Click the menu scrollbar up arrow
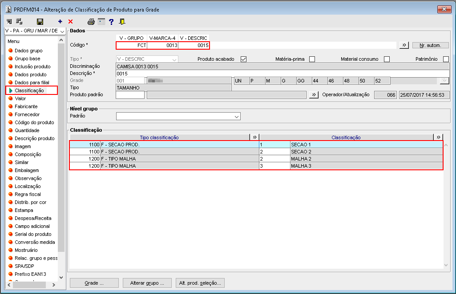456x294 pixels. (x=61, y=40)
